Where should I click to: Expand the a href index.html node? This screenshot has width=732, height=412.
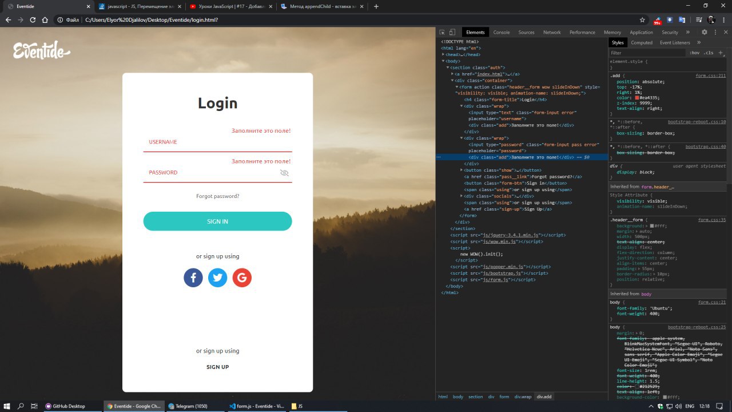[x=452, y=74]
